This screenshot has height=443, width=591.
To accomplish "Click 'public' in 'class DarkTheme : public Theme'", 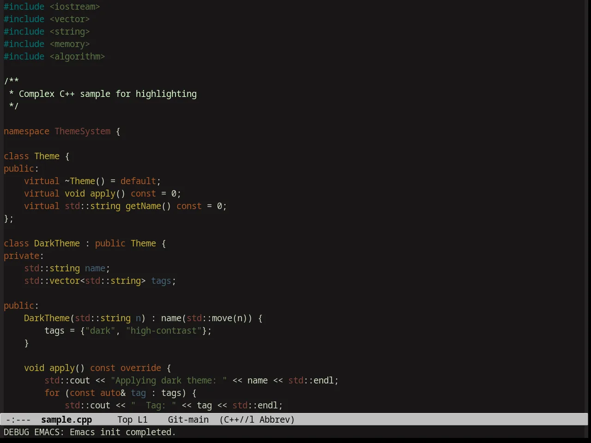I will click(x=110, y=243).
